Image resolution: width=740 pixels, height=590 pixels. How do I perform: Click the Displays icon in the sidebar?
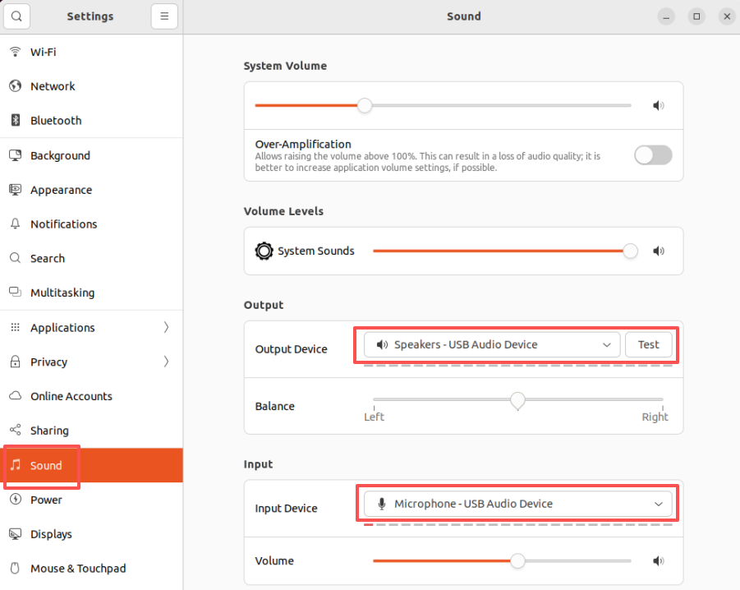15,534
